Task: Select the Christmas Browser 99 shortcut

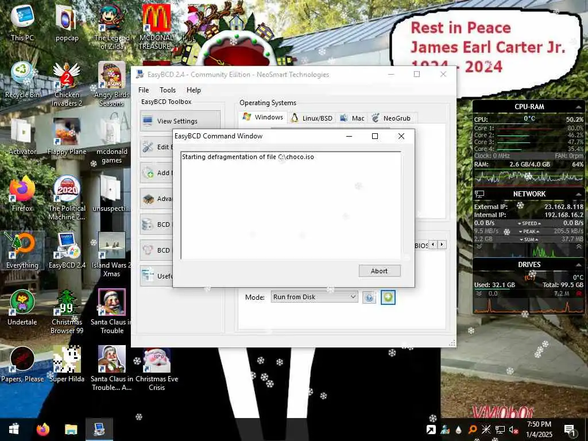Action: pyautogui.click(x=67, y=312)
